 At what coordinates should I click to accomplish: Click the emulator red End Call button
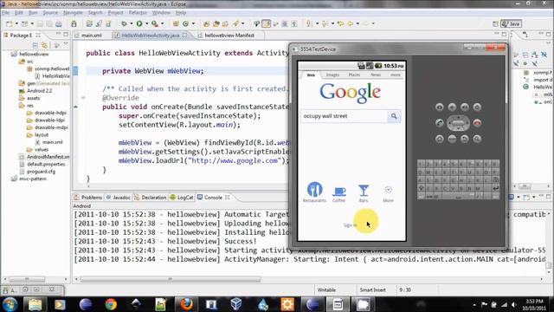pyautogui.click(x=477, y=123)
